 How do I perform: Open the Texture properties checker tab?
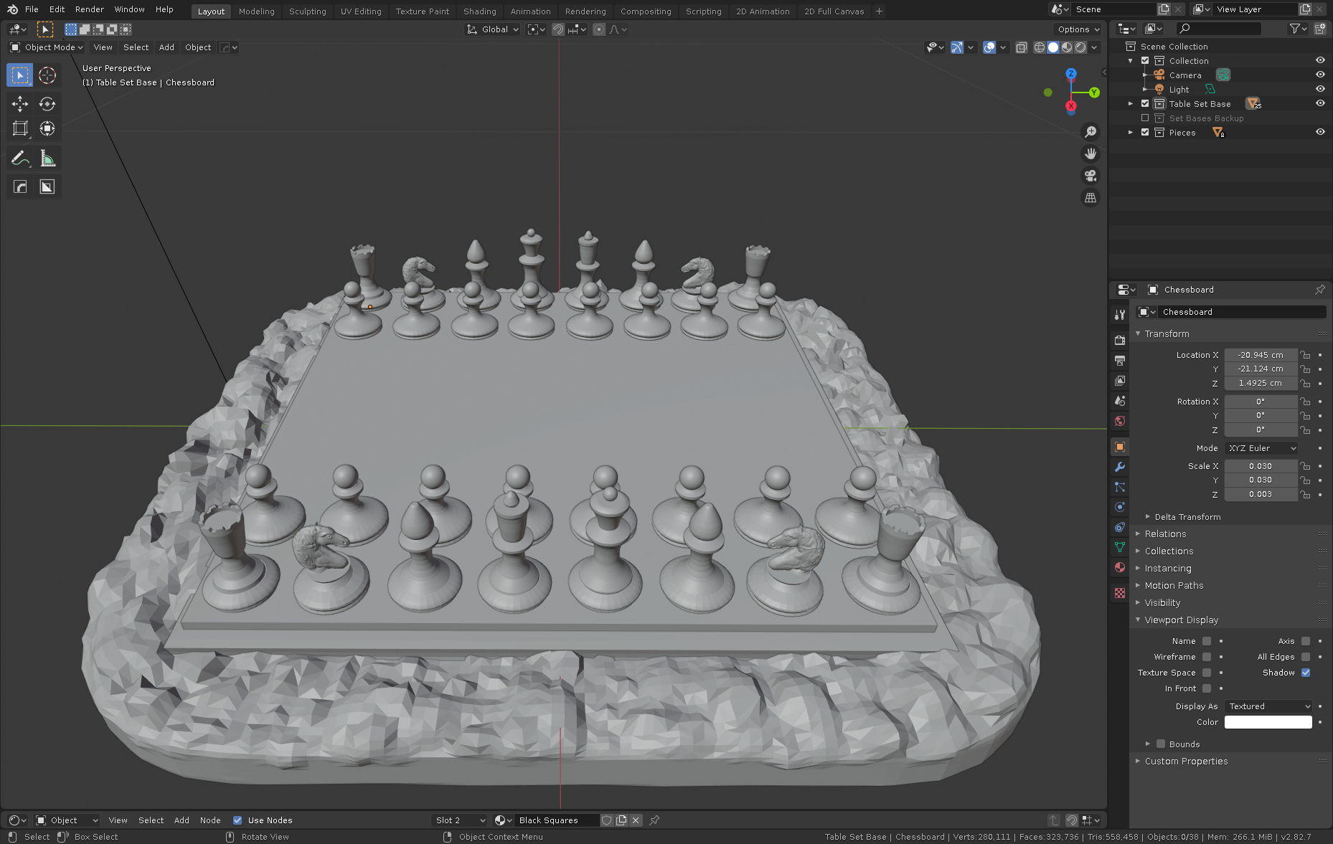[x=1120, y=593]
